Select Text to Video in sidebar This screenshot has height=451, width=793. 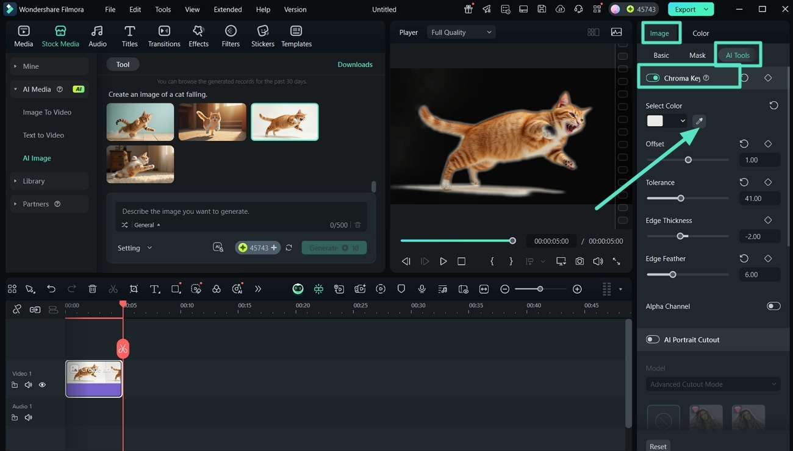coord(43,135)
